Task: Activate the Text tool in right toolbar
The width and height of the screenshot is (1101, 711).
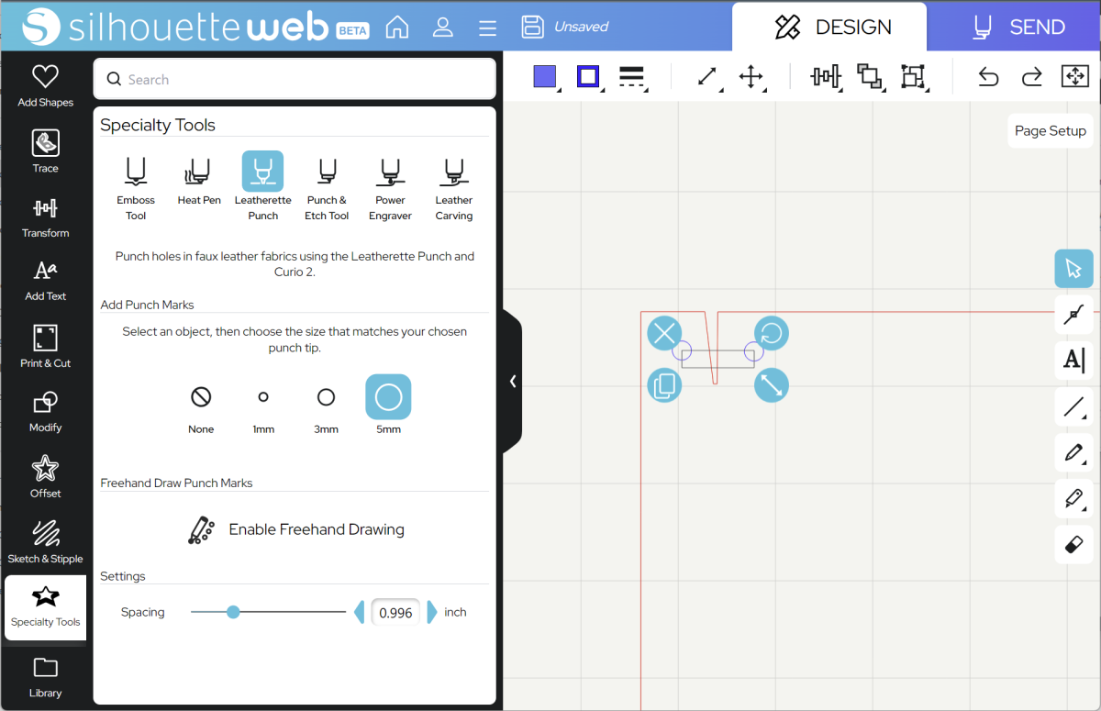Action: (x=1073, y=360)
